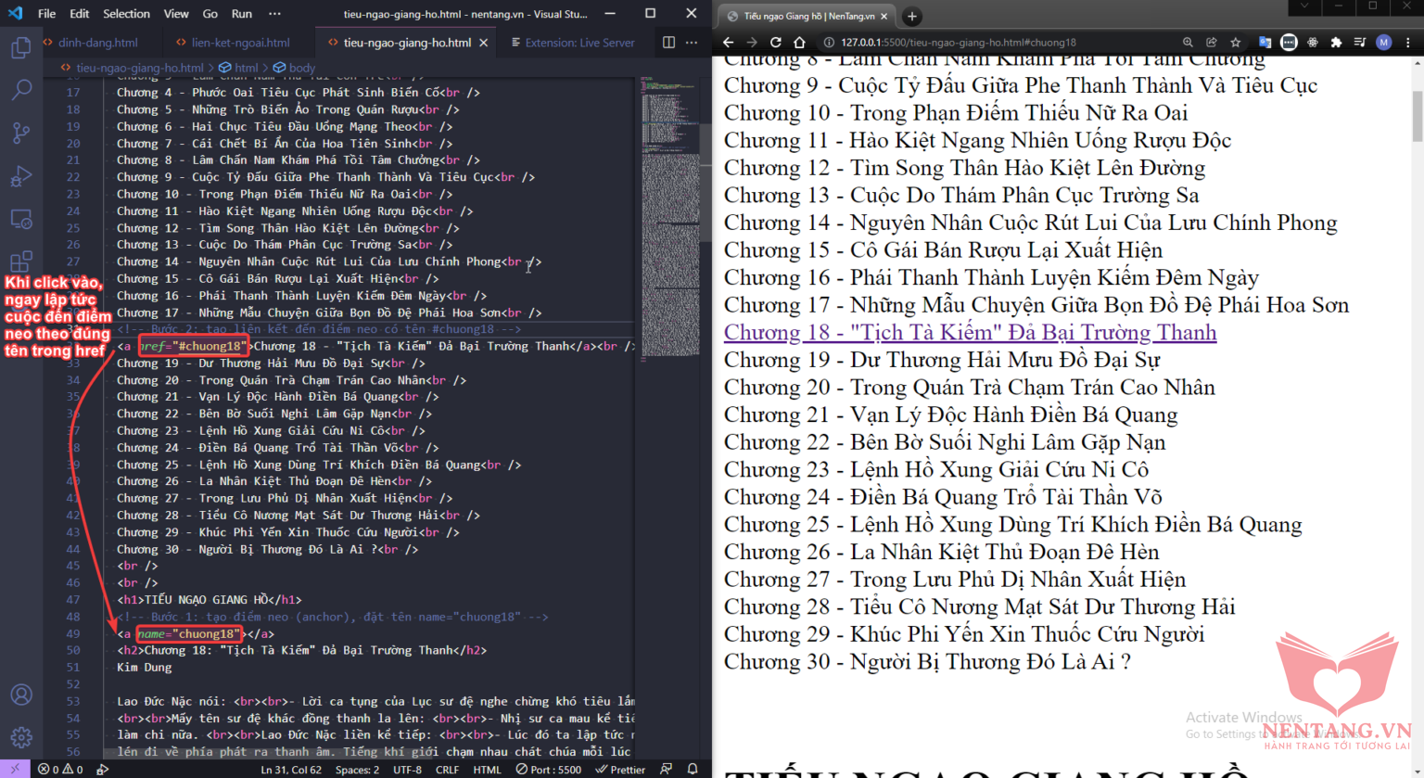Open the hidden menus ellipsis in menu bar

[274, 14]
